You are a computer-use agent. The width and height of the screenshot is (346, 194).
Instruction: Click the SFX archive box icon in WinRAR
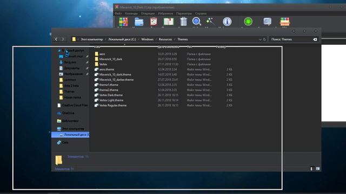[x=285, y=22]
